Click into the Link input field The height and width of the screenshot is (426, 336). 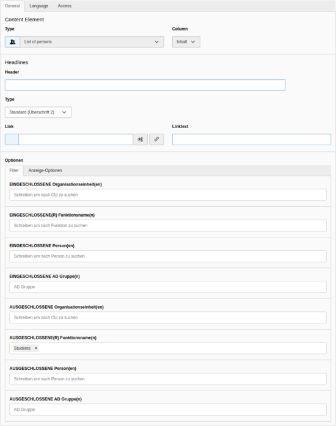click(x=76, y=139)
